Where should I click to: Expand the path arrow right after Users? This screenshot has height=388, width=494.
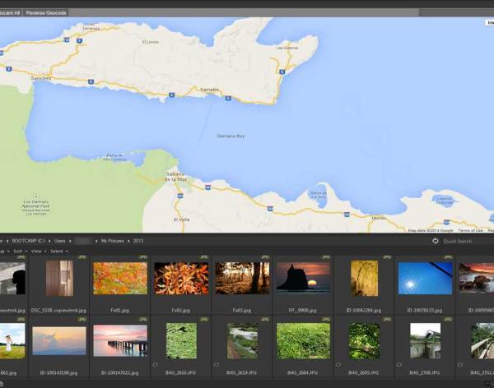70,241
